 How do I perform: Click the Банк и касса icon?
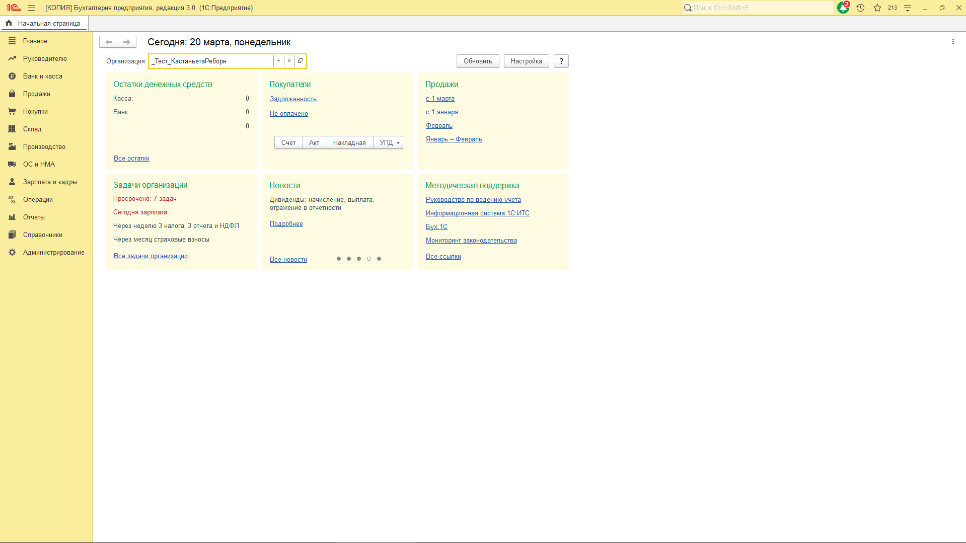(12, 76)
